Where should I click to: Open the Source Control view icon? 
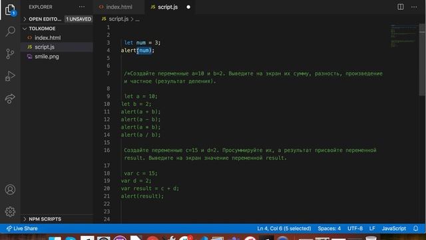tap(10, 54)
